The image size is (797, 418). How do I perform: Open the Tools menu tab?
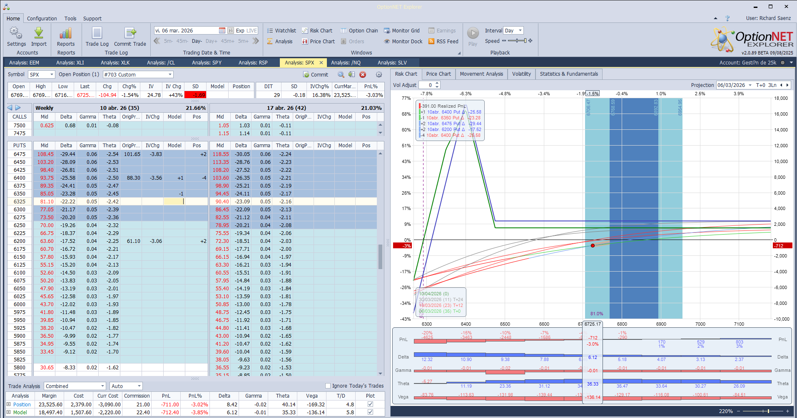point(70,19)
